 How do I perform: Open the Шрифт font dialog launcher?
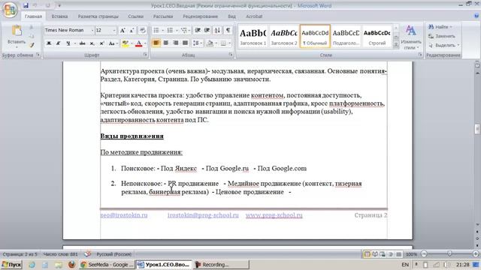pos(145,55)
